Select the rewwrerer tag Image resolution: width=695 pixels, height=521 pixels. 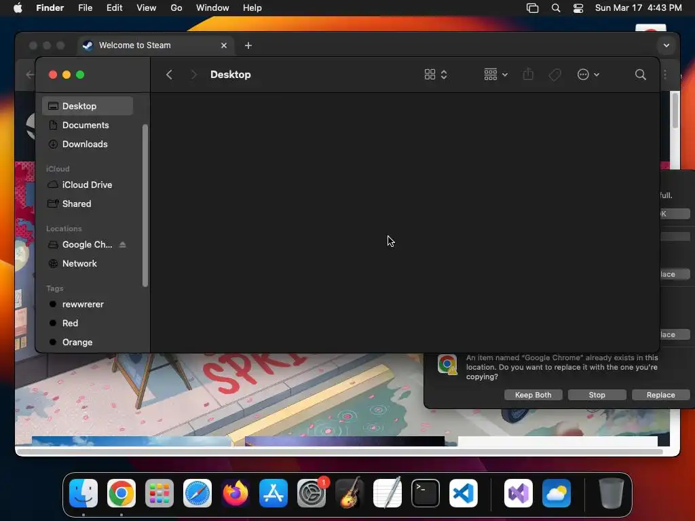point(88,305)
